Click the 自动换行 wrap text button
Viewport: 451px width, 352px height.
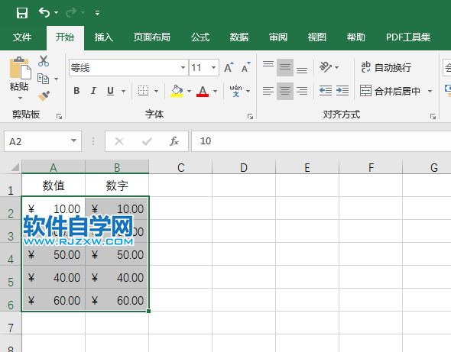[x=386, y=67]
